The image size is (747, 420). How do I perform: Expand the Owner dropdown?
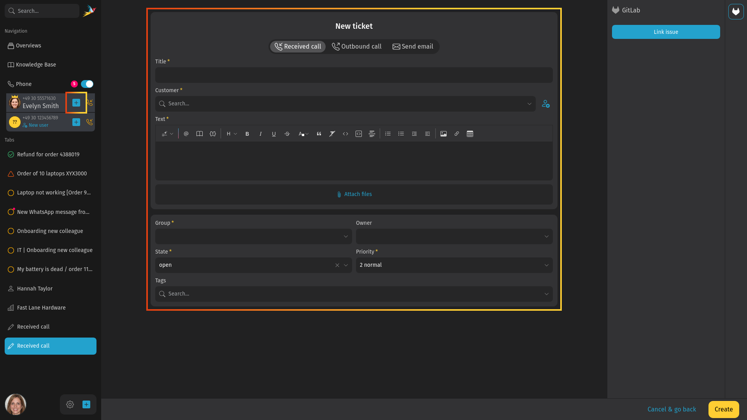point(454,236)
